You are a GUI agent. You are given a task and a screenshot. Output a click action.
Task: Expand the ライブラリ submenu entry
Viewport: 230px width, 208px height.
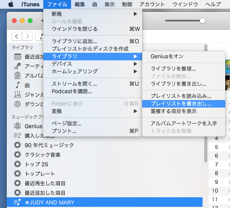pyautogui.click(x=93, y=56)
